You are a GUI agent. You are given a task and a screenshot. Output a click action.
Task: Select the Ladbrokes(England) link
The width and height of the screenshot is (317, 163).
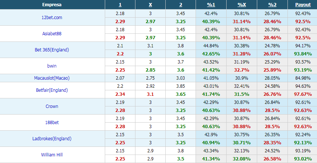coord(52,138)
